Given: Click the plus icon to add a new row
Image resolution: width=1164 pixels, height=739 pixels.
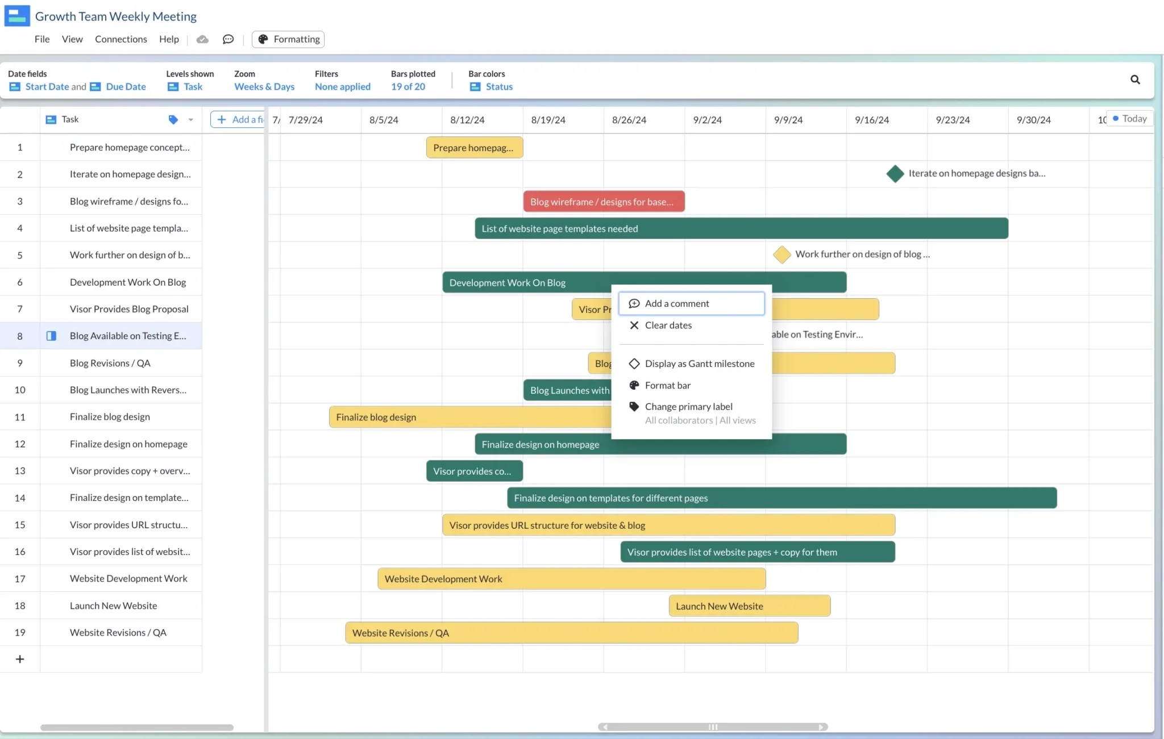Looking at the screenshot, I should [x=20, y=659].
